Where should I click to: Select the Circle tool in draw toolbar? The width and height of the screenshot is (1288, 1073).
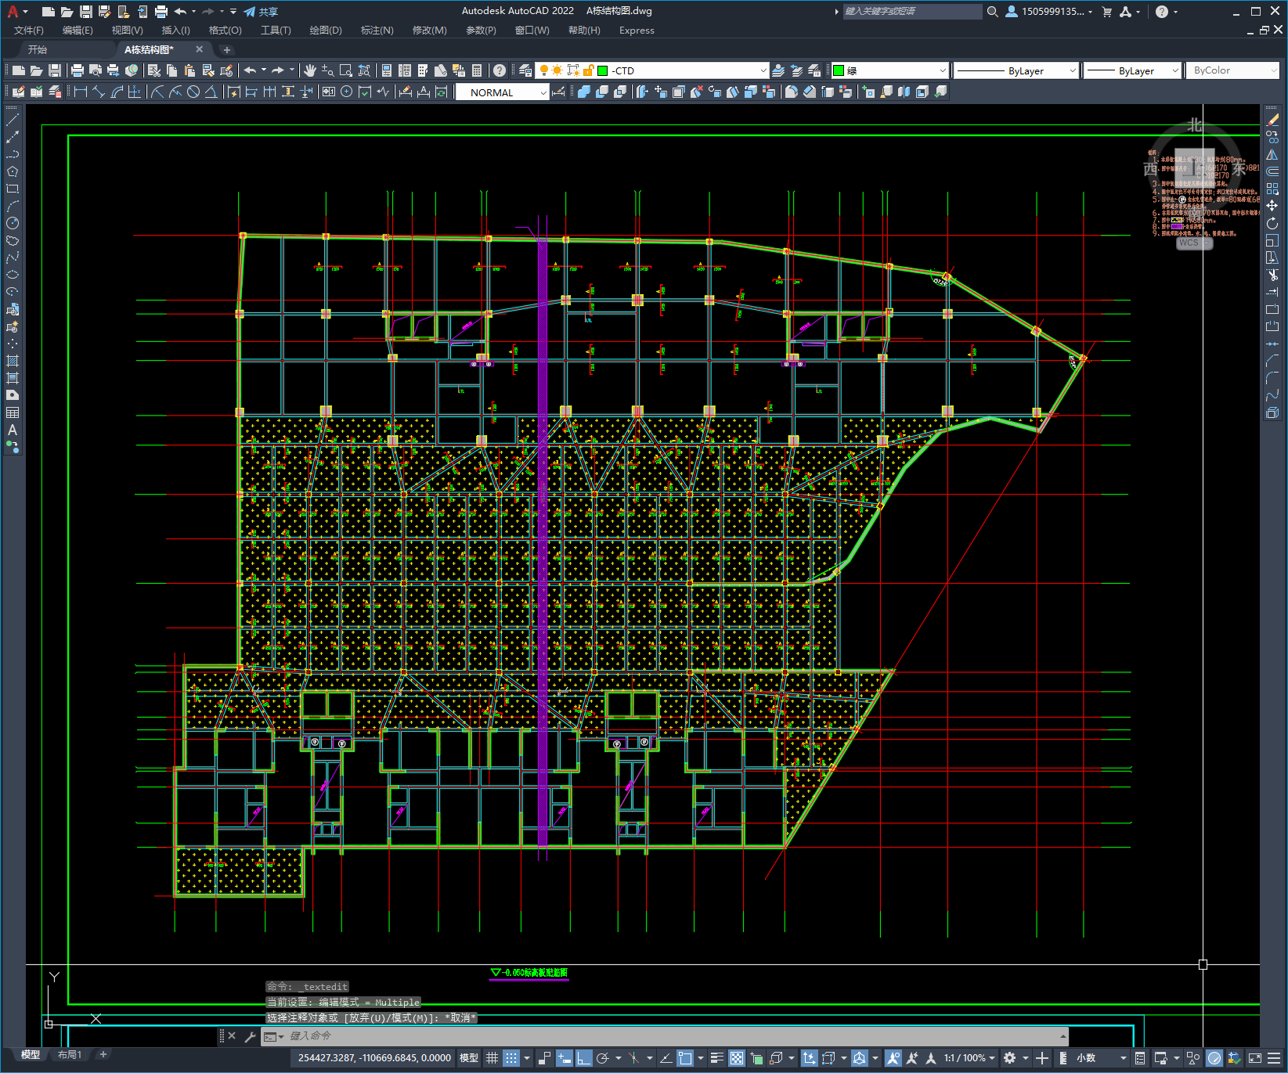pyautogui.click(x=13, y=223)
